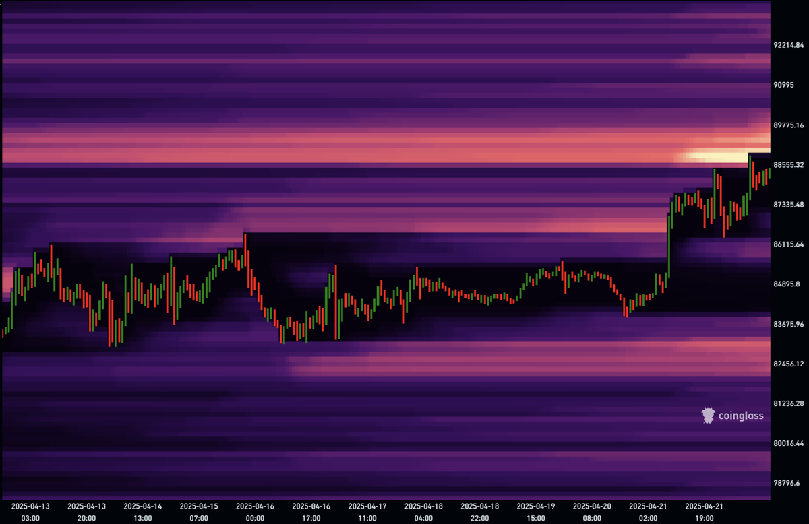The image size is (809, 524).
Task: Click the 87335.48 price level
Action: pyautogui.click(x=789, y=205)
